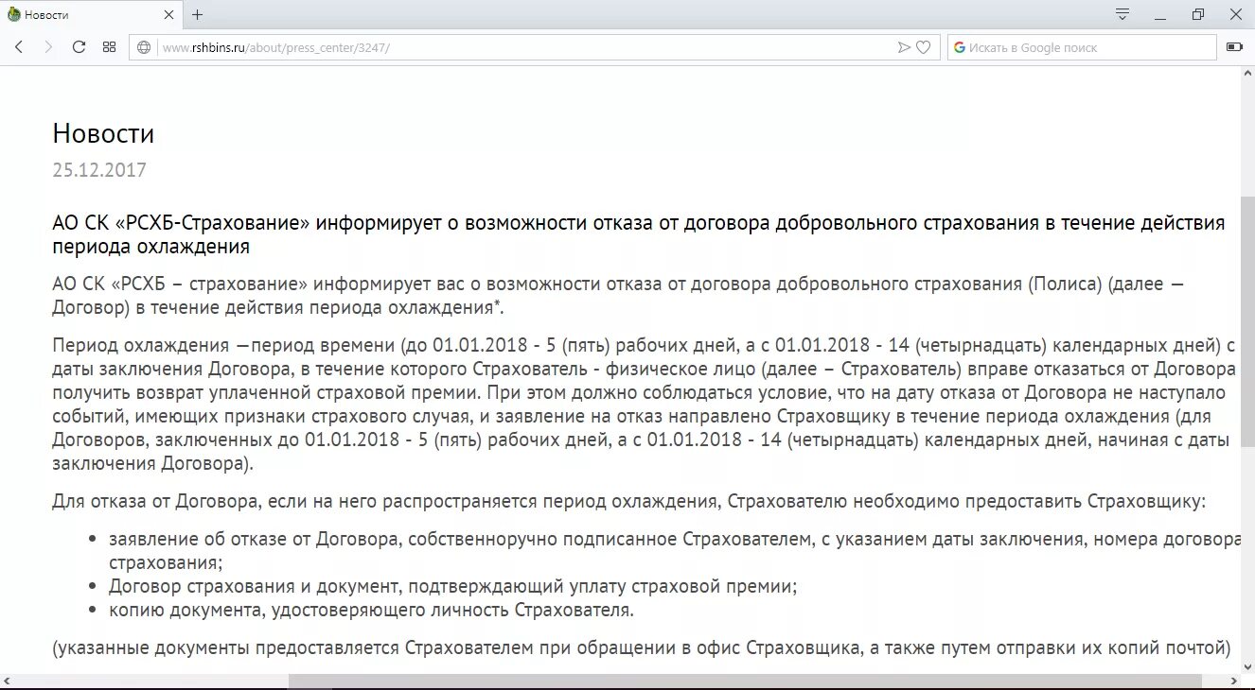Click paragraph starting 'Для отказа от Договора'

[x=629, y=501]
